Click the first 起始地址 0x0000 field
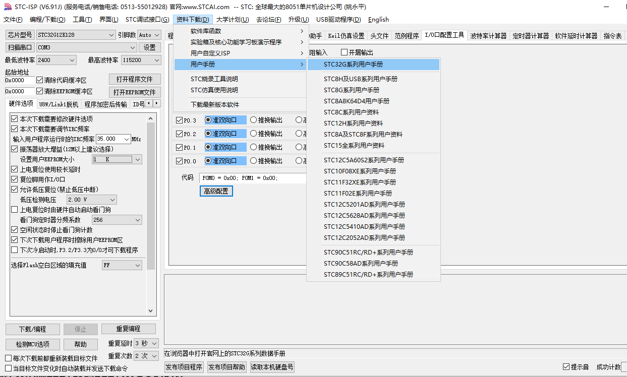Image resolution: width=627 pixels, height=377 pixels. [20, 80]
